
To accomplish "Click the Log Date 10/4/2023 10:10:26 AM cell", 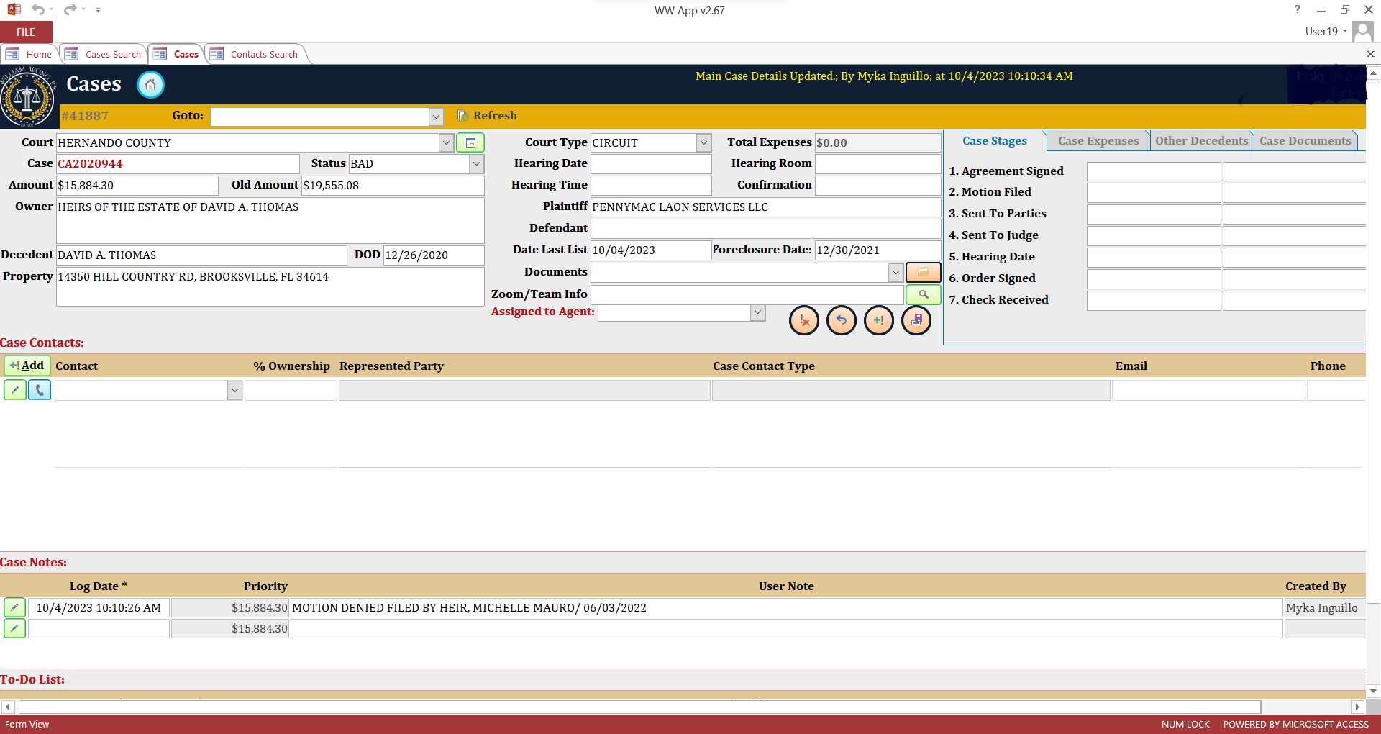I will pos(99,608).
